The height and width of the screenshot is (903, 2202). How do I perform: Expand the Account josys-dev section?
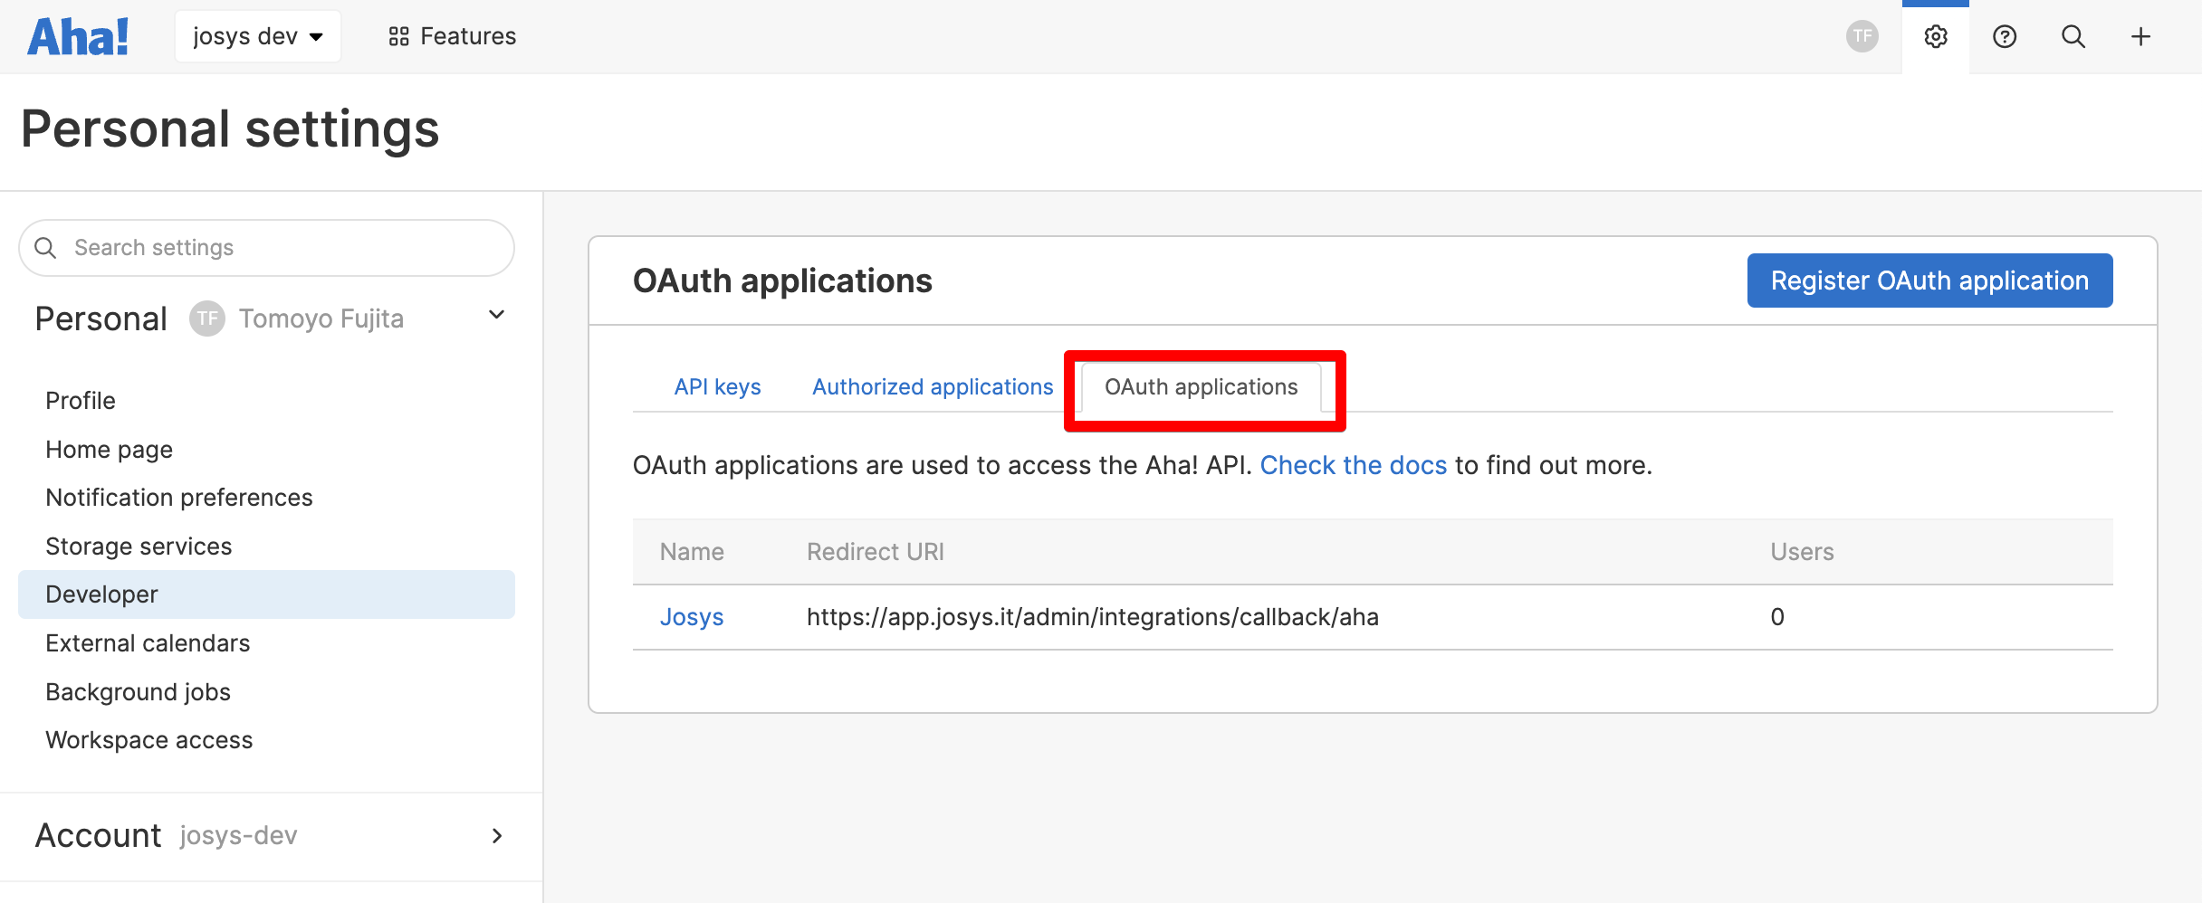(496, 836)
